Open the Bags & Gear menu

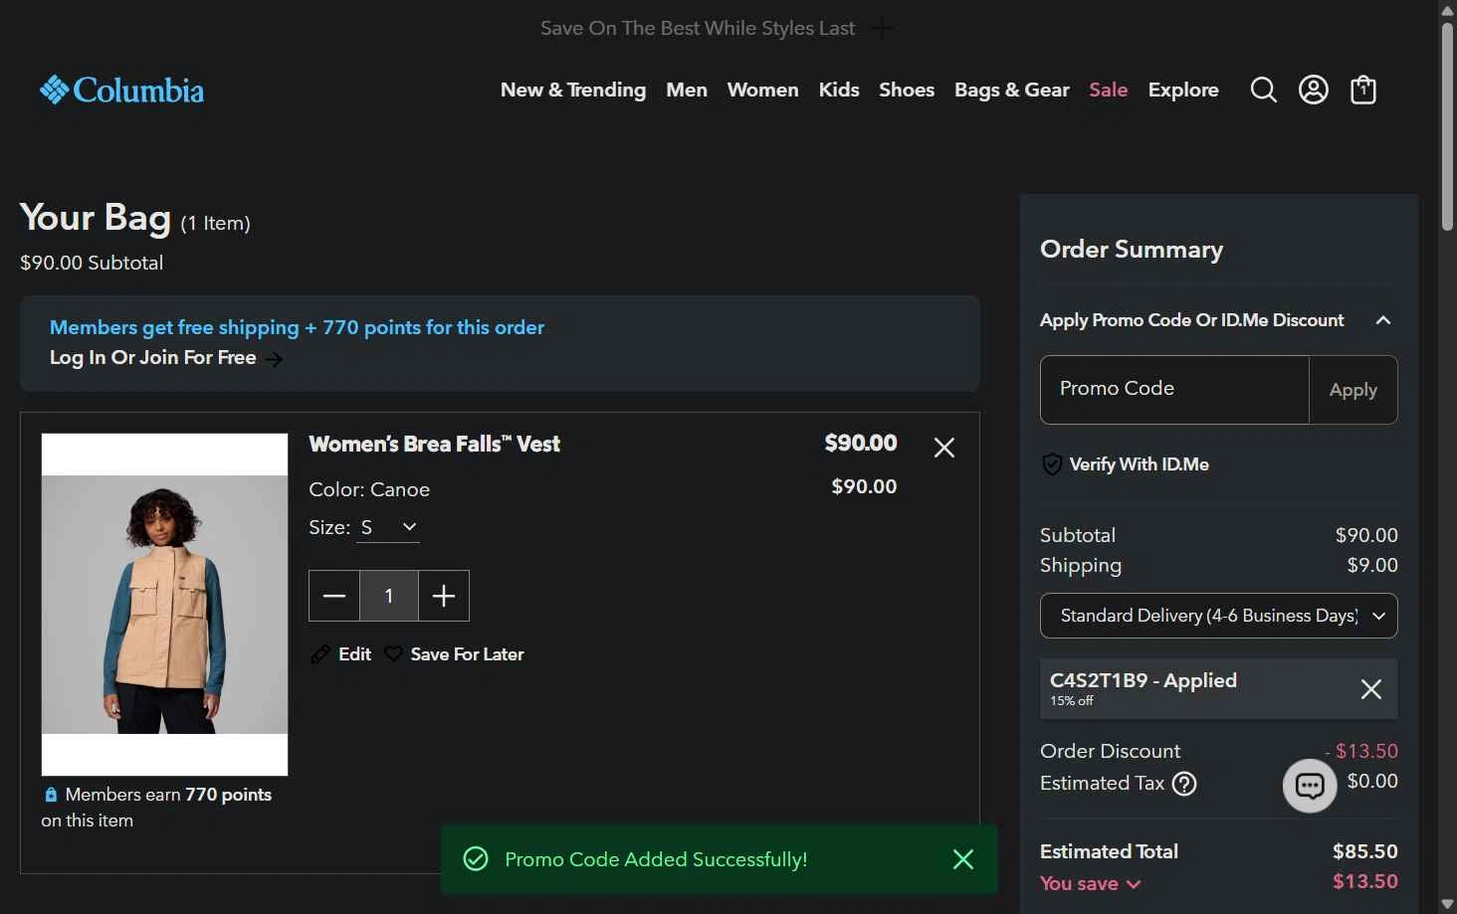click(1011, 91)
